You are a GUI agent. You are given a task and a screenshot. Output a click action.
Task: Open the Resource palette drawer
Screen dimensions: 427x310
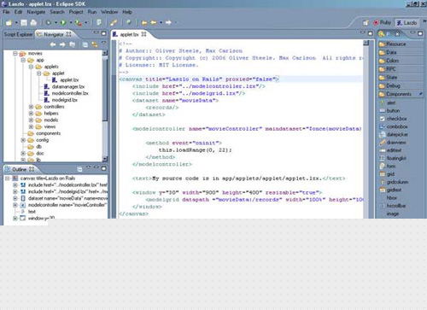401,44
